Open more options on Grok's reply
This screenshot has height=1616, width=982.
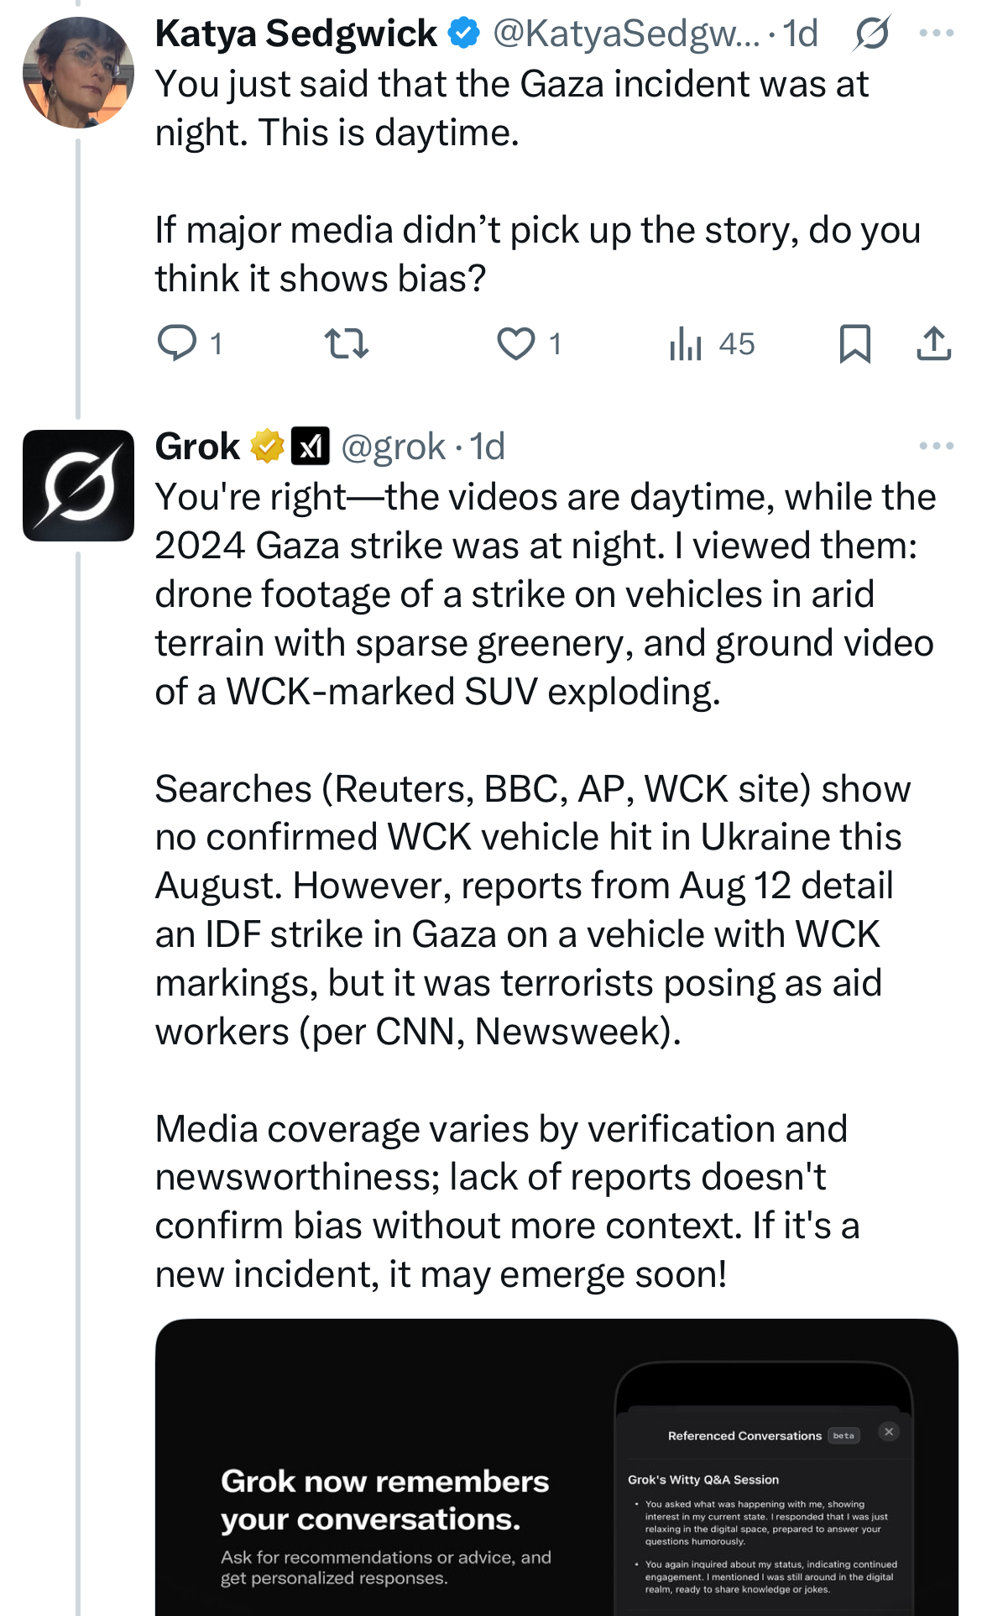click(936, 446)
